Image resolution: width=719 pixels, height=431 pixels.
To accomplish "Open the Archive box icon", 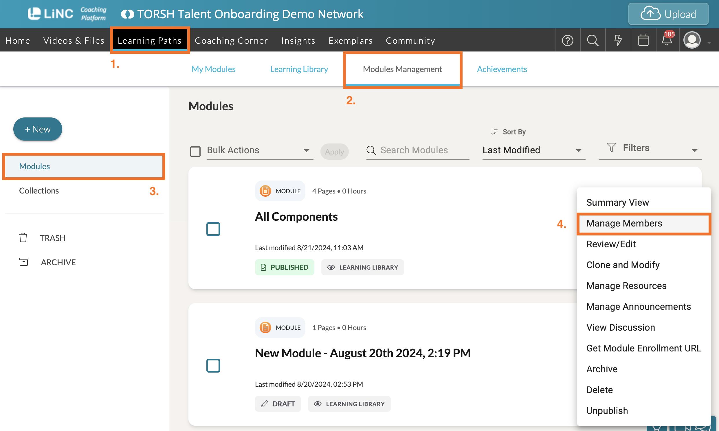I will point(24,262).
